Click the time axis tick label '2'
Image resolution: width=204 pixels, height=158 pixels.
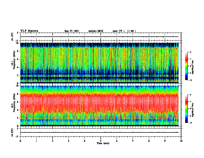click(x=53, y=141)
